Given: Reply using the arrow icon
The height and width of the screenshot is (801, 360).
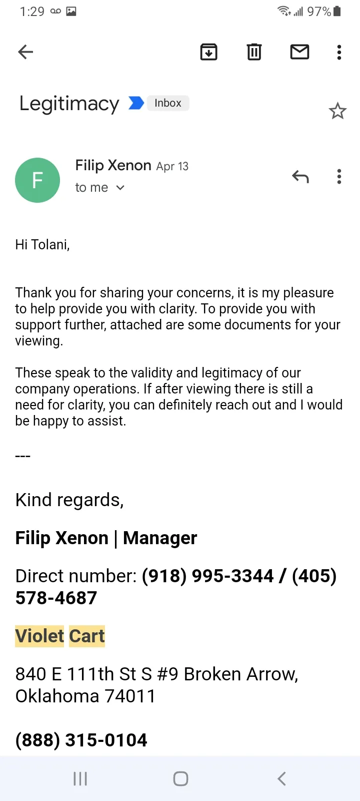Looking at the screenshot, I should (x=300, y=177).
